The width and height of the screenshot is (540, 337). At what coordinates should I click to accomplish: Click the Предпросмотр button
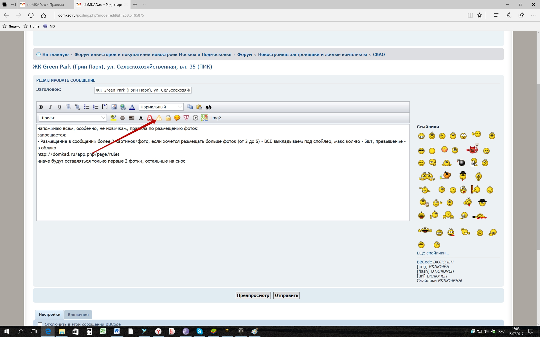[253, 295]
